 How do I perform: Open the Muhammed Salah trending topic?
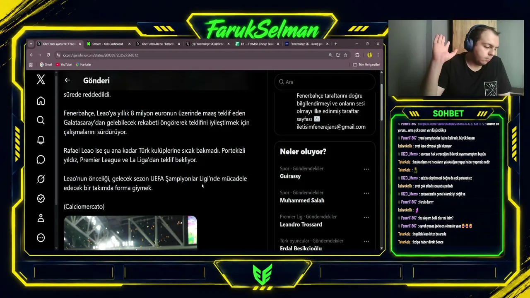[x=302, y=200]
